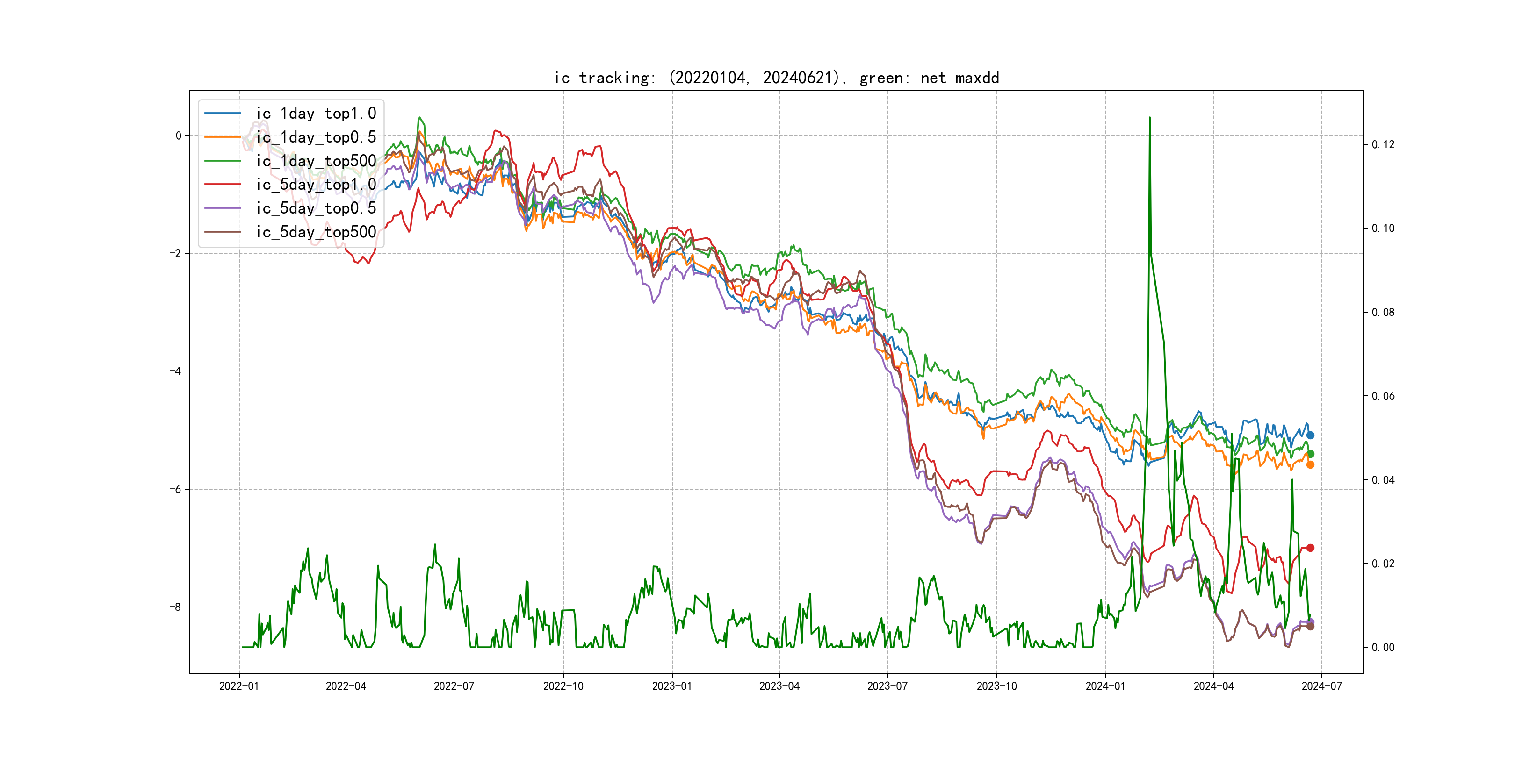Image resolution: width=1515 pixels, height=757 pixels.
Task: Click the blue end-point dot of ic_1day_top1.0
Action: [1310, 435]
